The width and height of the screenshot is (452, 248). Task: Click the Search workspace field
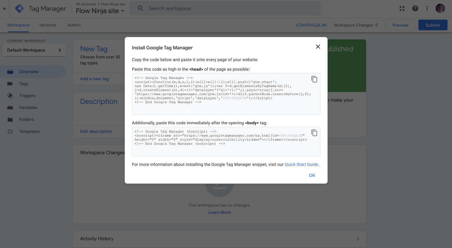(x=225, y=8)
